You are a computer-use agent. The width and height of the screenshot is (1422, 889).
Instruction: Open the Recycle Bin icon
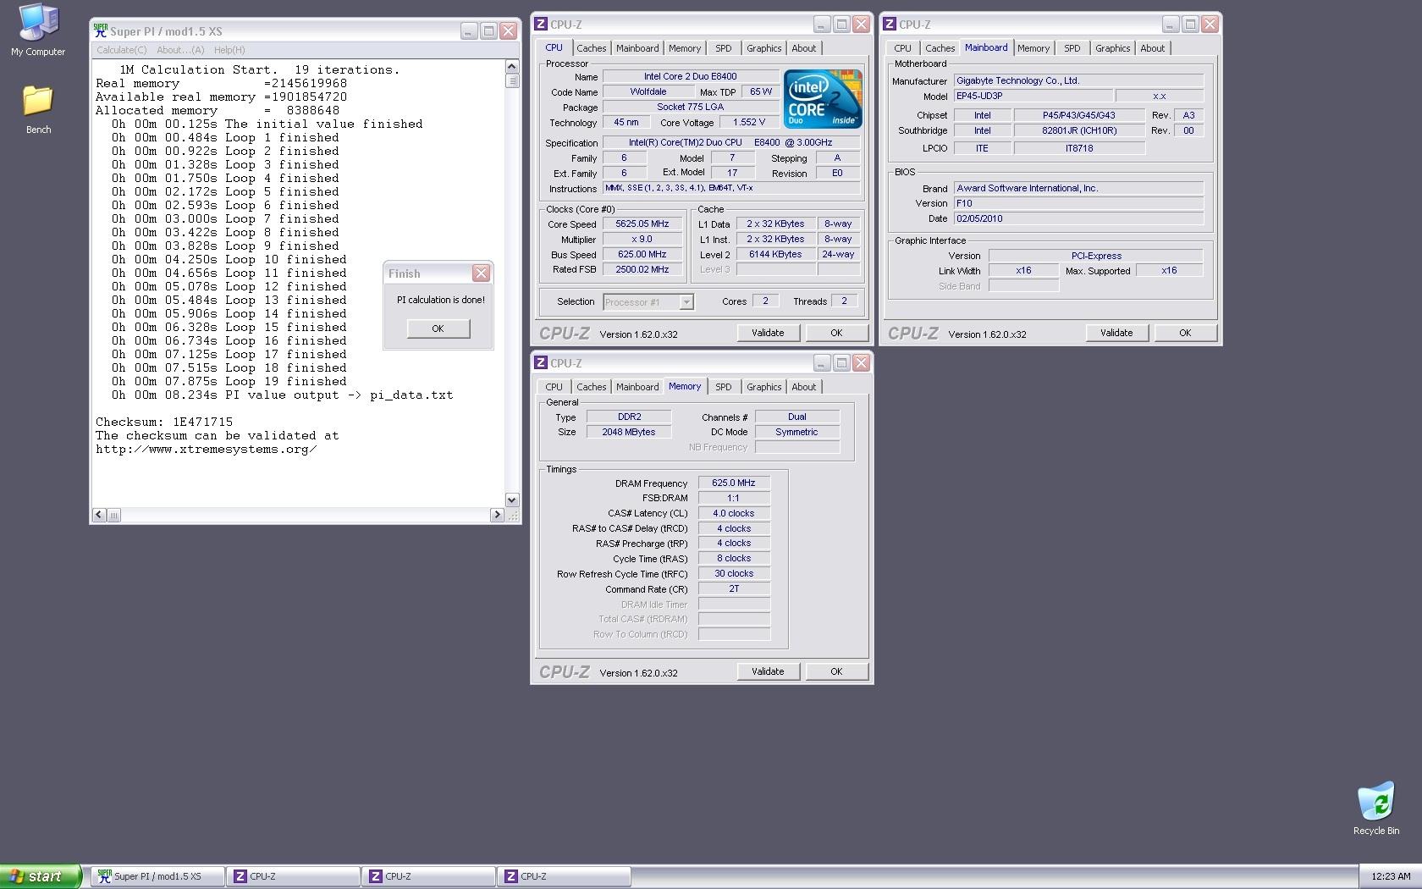tap(1376, 809)
